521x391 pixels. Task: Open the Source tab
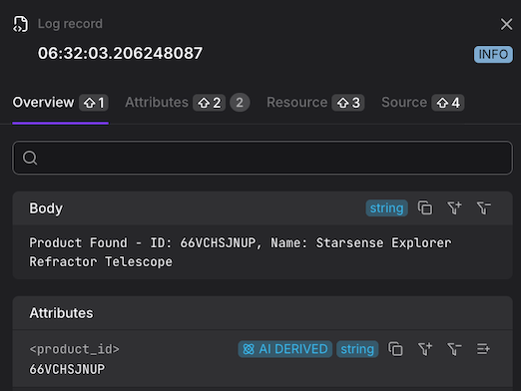coord(423,103)
